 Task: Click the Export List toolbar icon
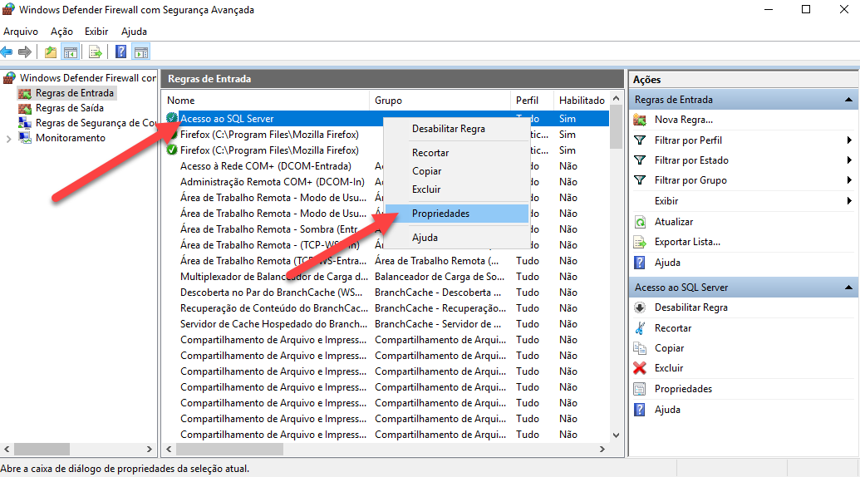coord(96,52)
